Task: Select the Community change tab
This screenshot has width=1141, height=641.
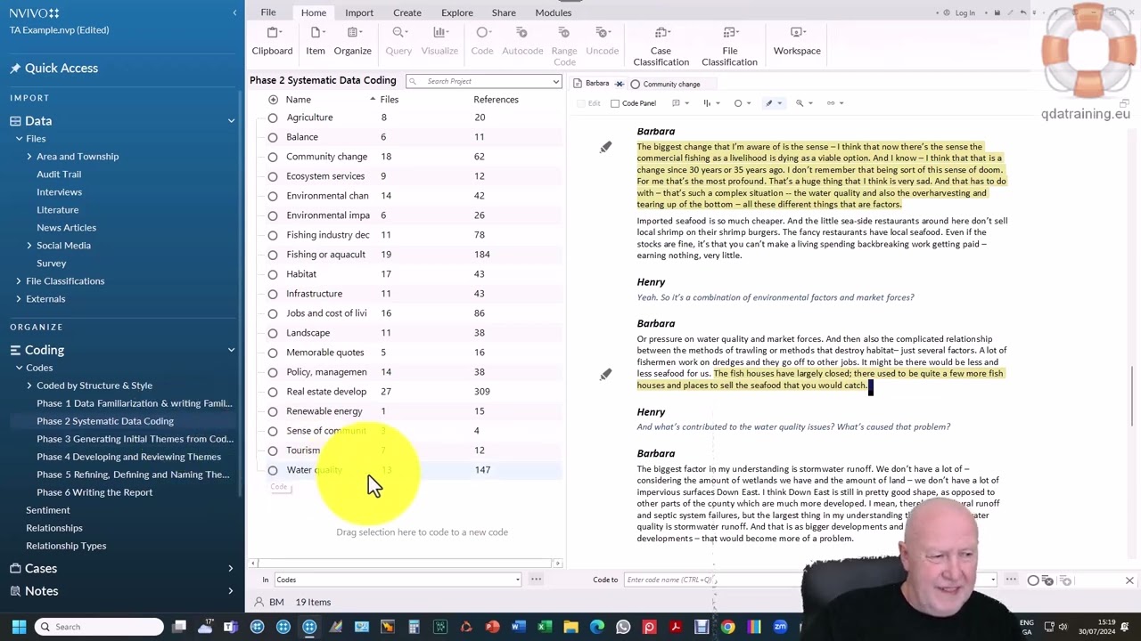Action: (x=671, y=85)
